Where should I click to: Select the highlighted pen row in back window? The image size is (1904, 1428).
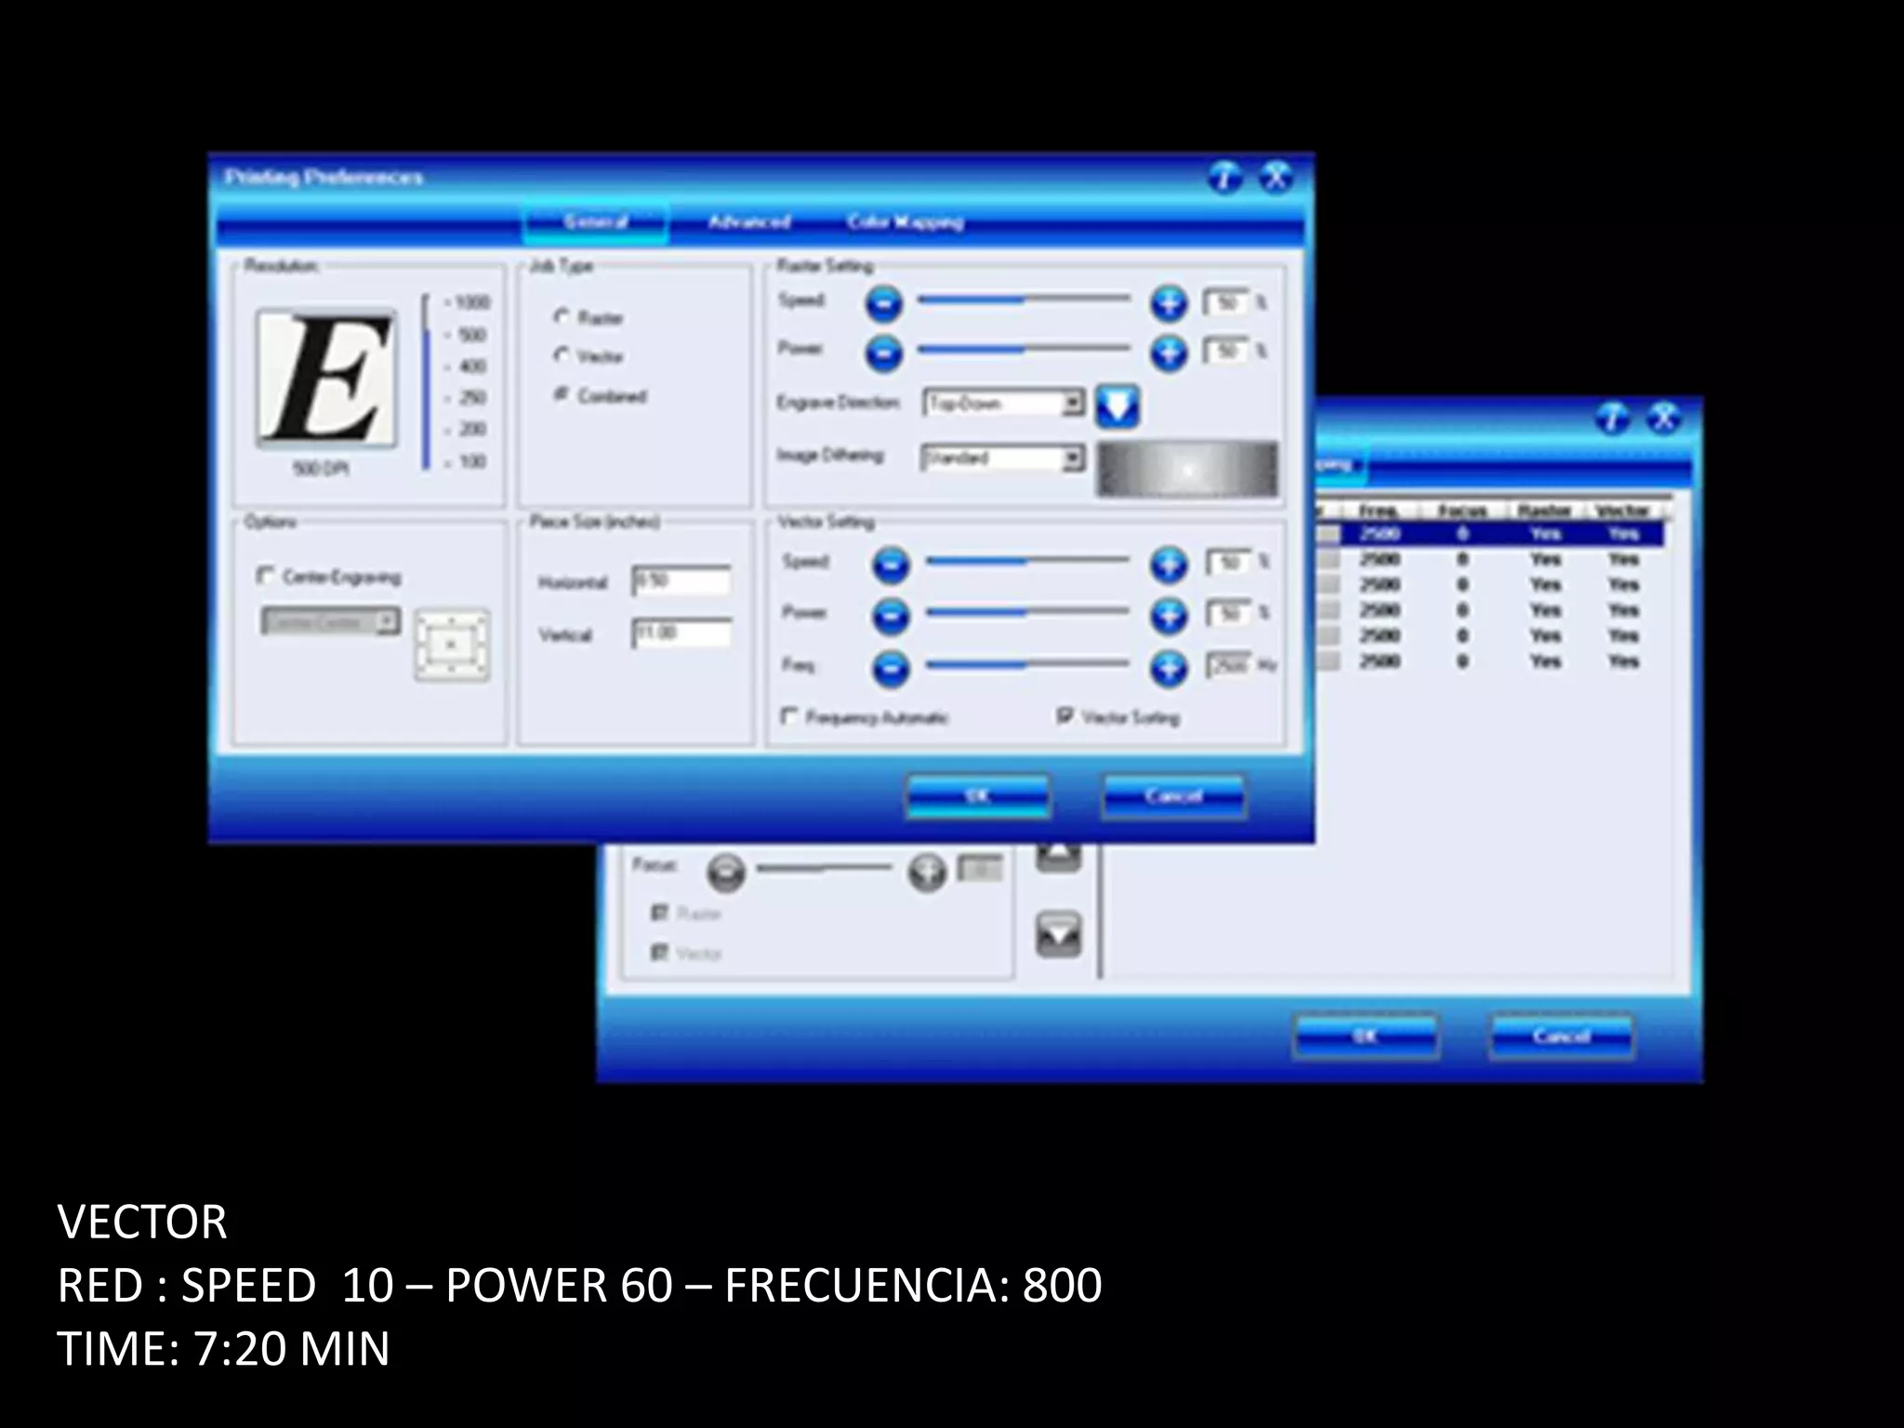point(1490,534)
